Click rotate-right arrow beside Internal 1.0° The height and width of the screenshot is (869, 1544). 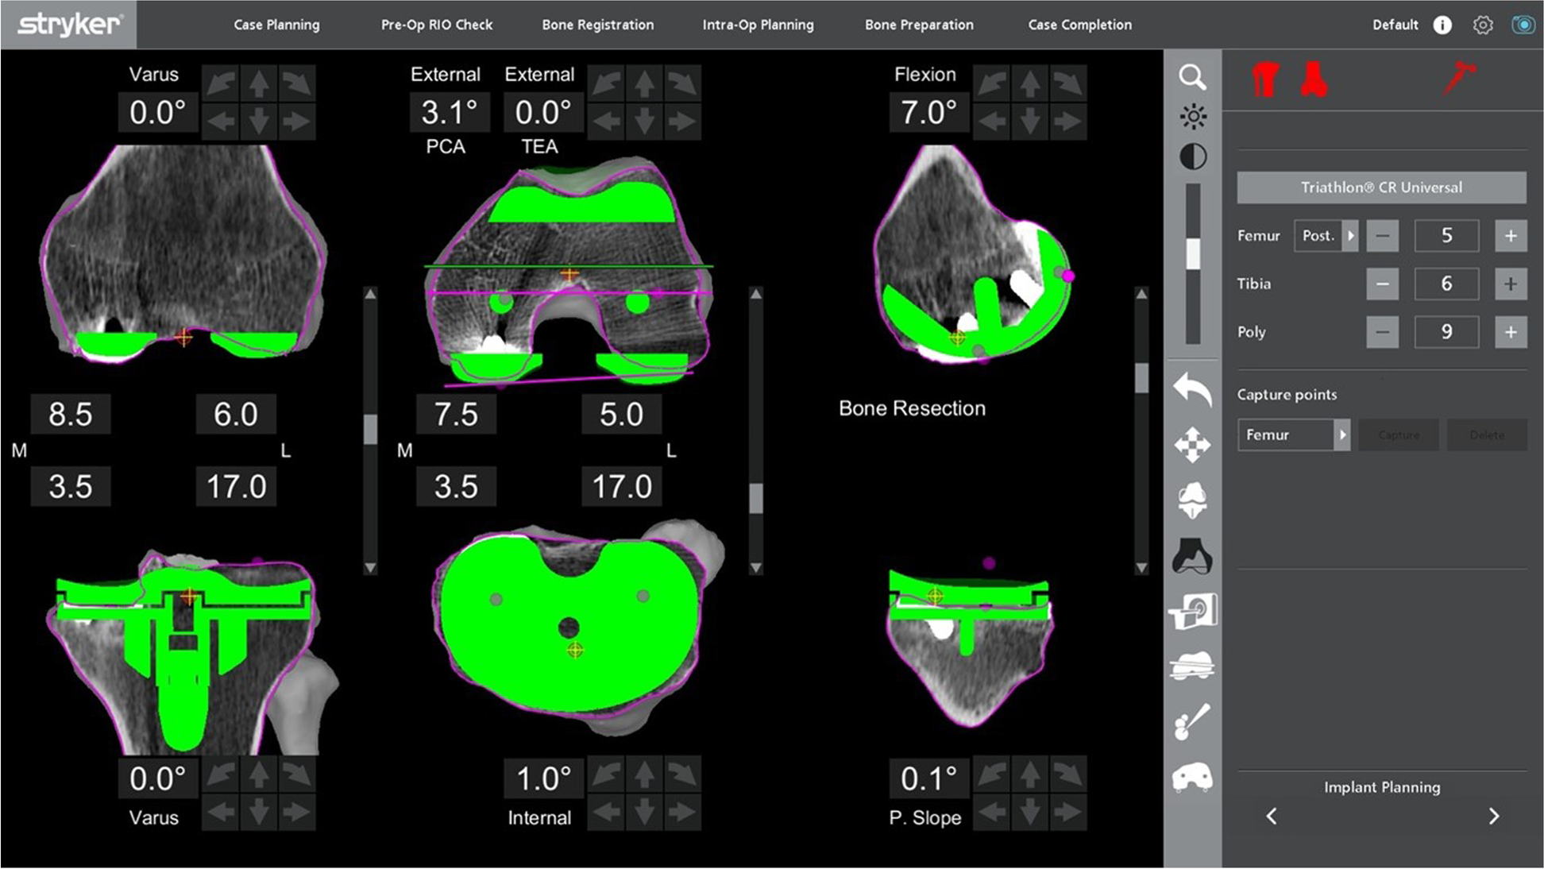point(682,774)
